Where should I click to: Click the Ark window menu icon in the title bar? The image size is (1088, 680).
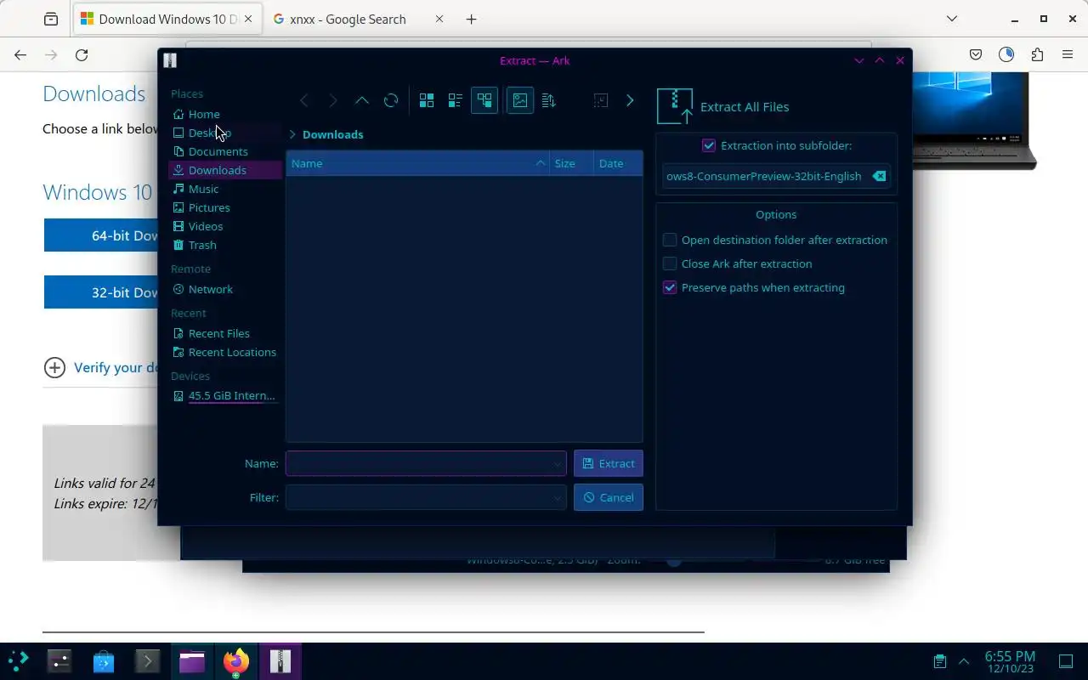(170, 60)
